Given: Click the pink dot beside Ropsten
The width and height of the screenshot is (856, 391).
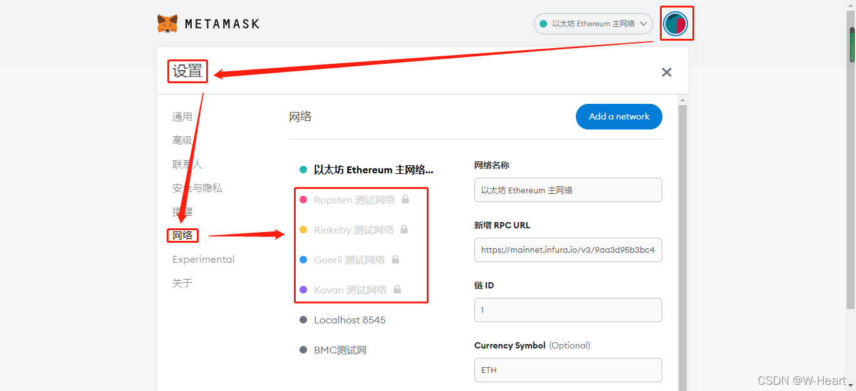Looking at the screenshot, I should pos(303,200).
